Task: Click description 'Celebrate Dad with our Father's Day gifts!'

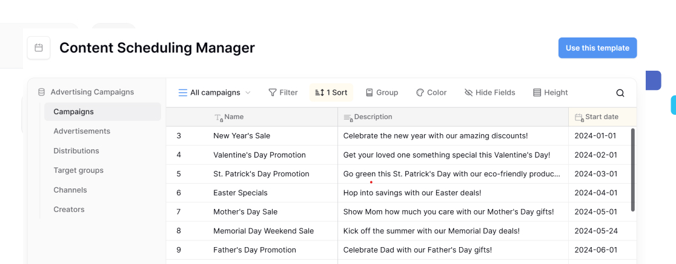Action: coord(417,250)
